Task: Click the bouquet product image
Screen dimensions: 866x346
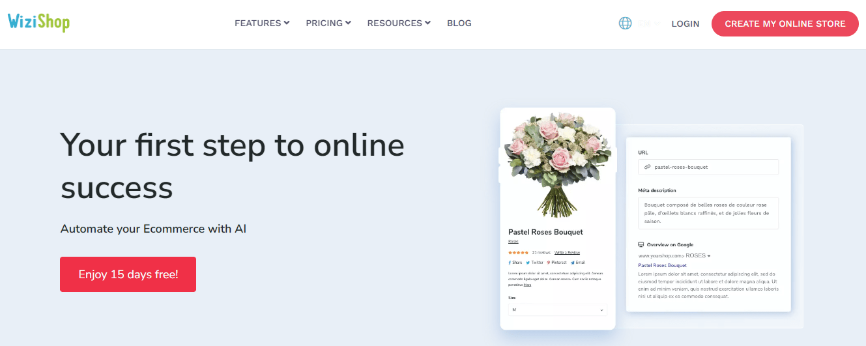Action: point(557,165)
